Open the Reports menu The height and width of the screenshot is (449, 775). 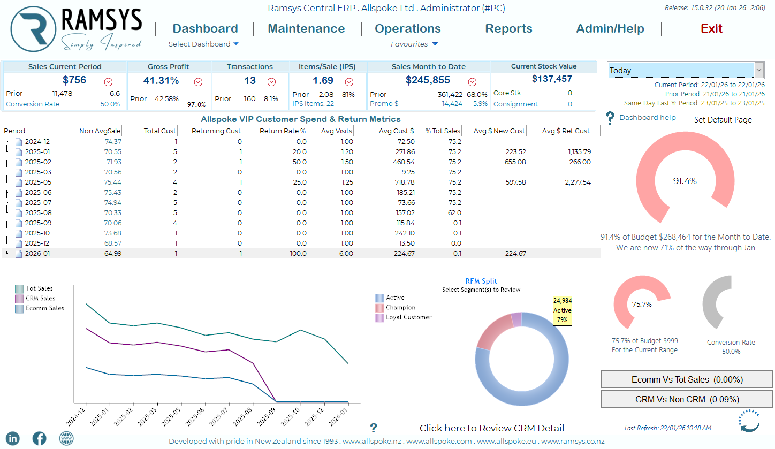508,29
